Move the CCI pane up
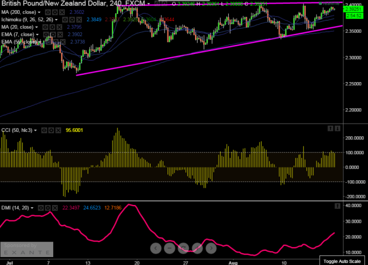Screen dimensions: 368x265 (x=330, y=128)
